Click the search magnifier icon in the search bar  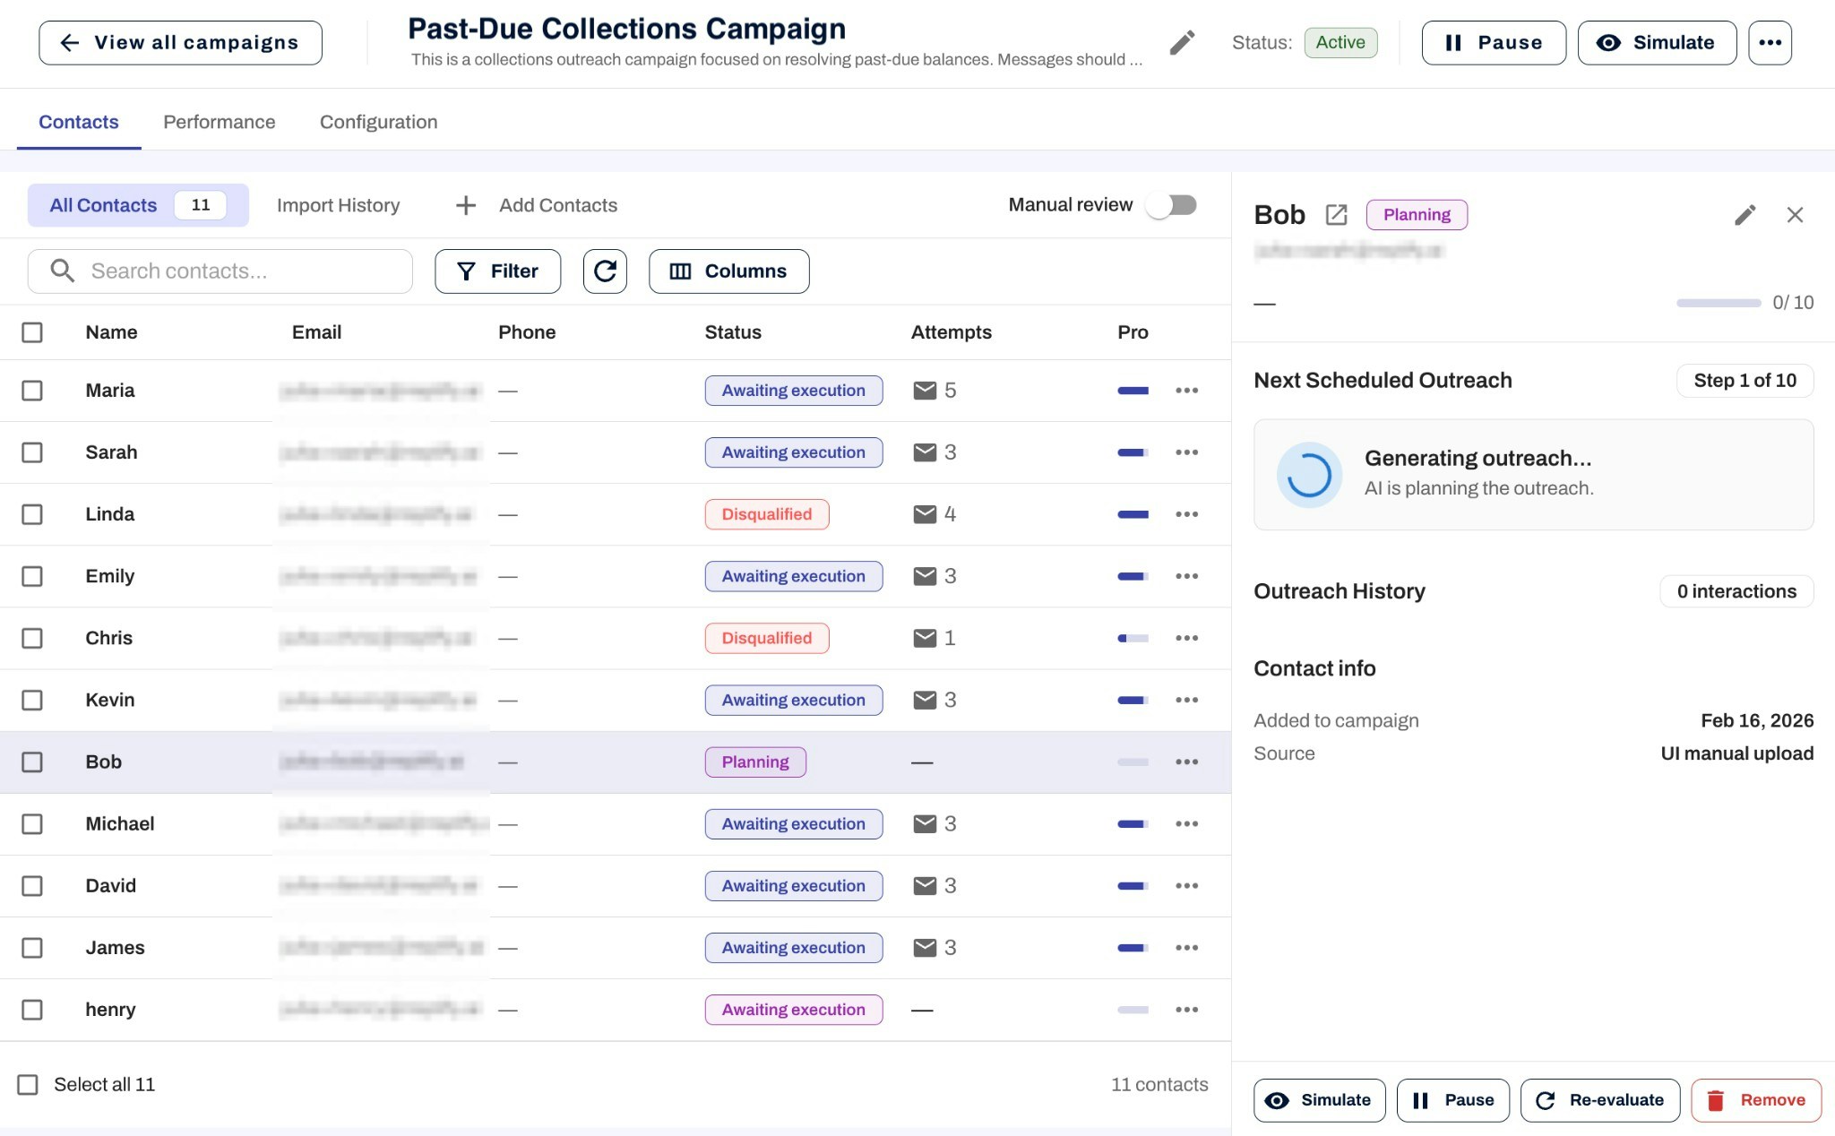(62, 271)
